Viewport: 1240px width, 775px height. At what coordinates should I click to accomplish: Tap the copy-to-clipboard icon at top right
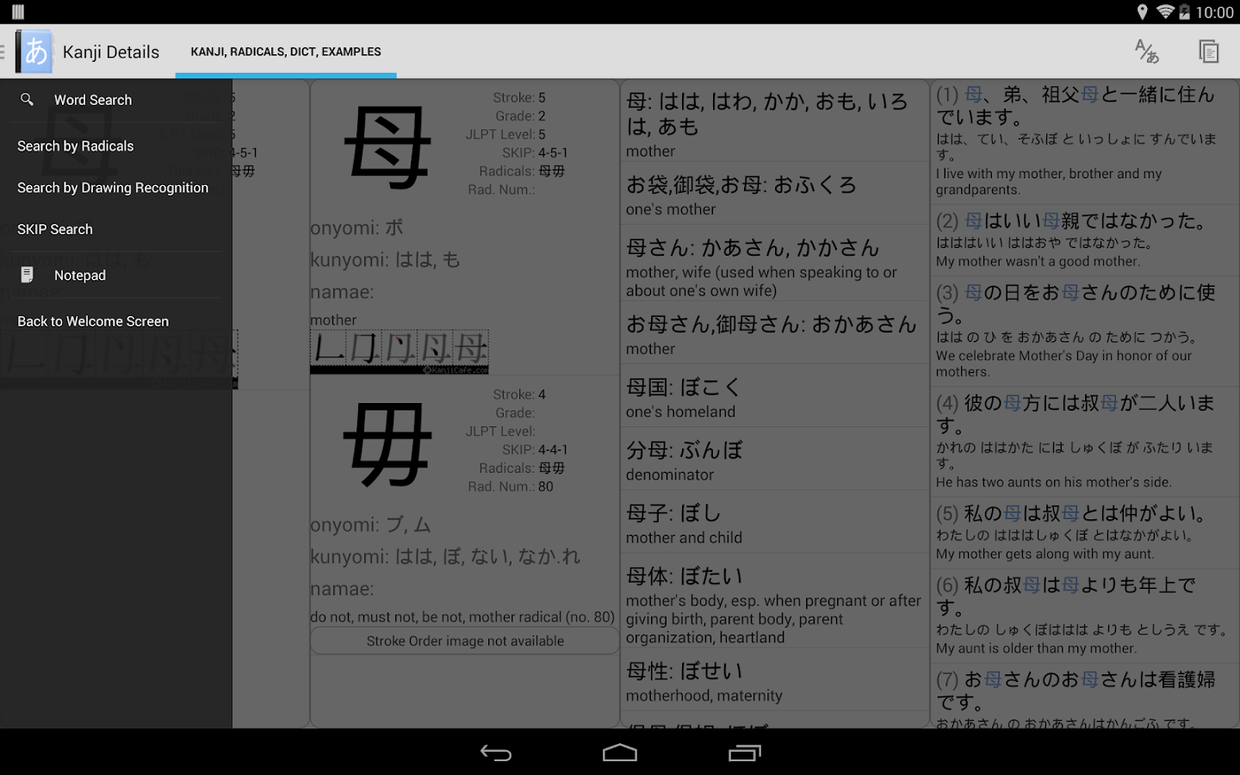click(x=1209, y=52)
